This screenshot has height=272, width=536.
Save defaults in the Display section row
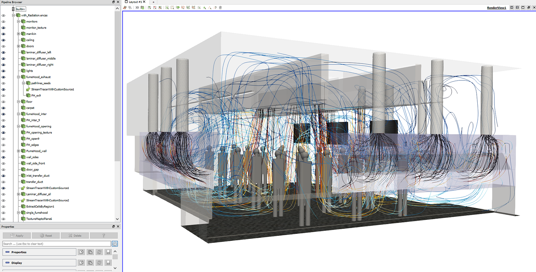(x=108, y=263)
